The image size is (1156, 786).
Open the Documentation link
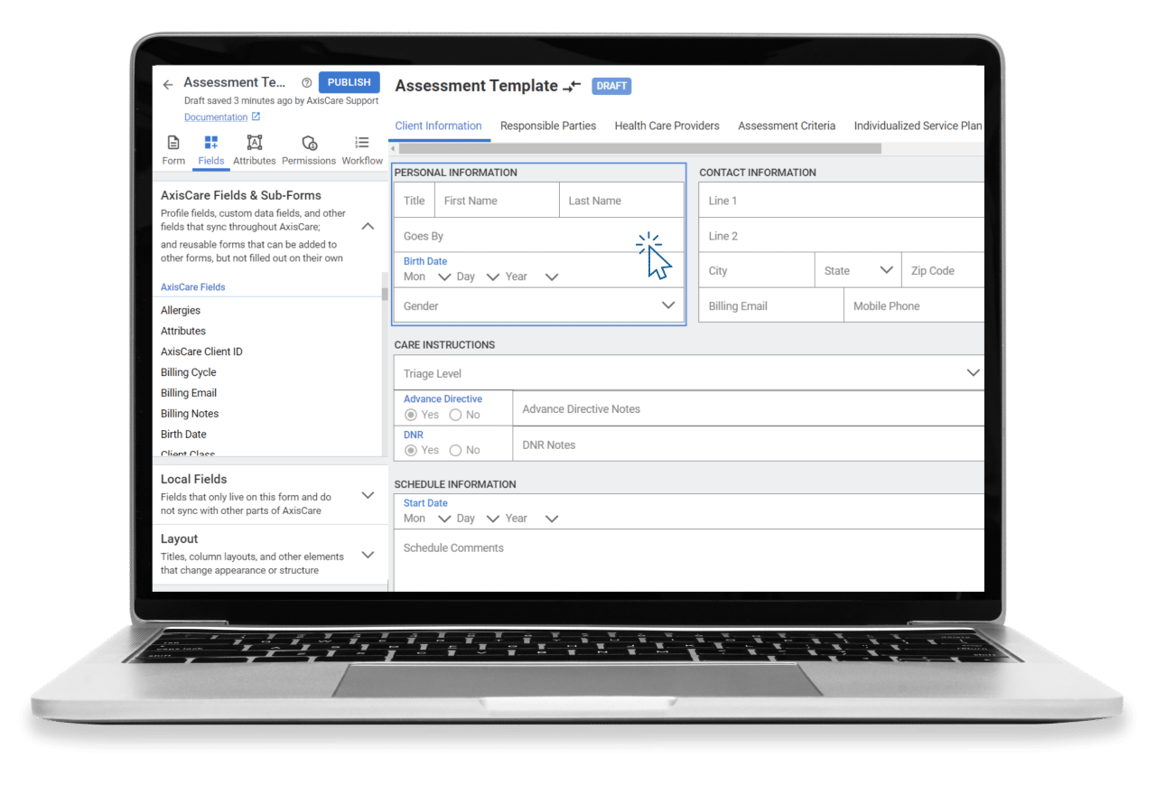click(216, 117)
